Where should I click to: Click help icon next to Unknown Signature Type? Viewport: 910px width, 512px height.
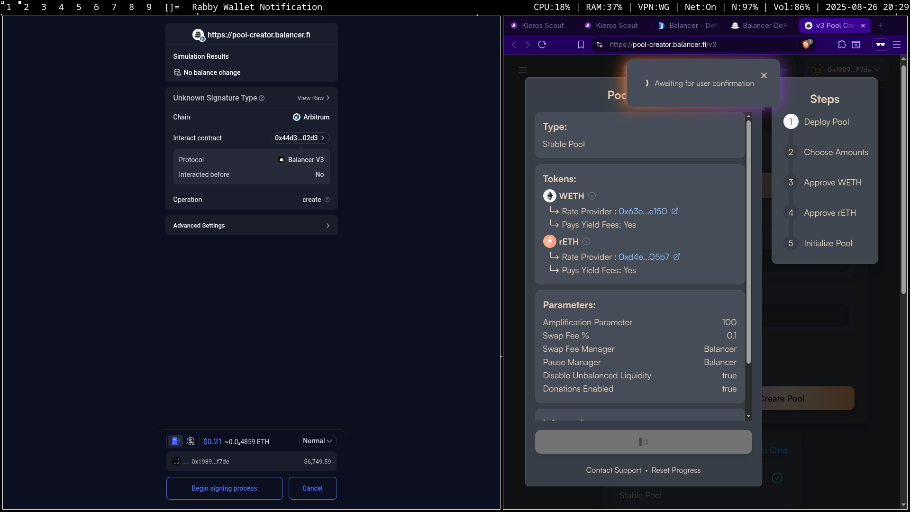click(262, 98)
